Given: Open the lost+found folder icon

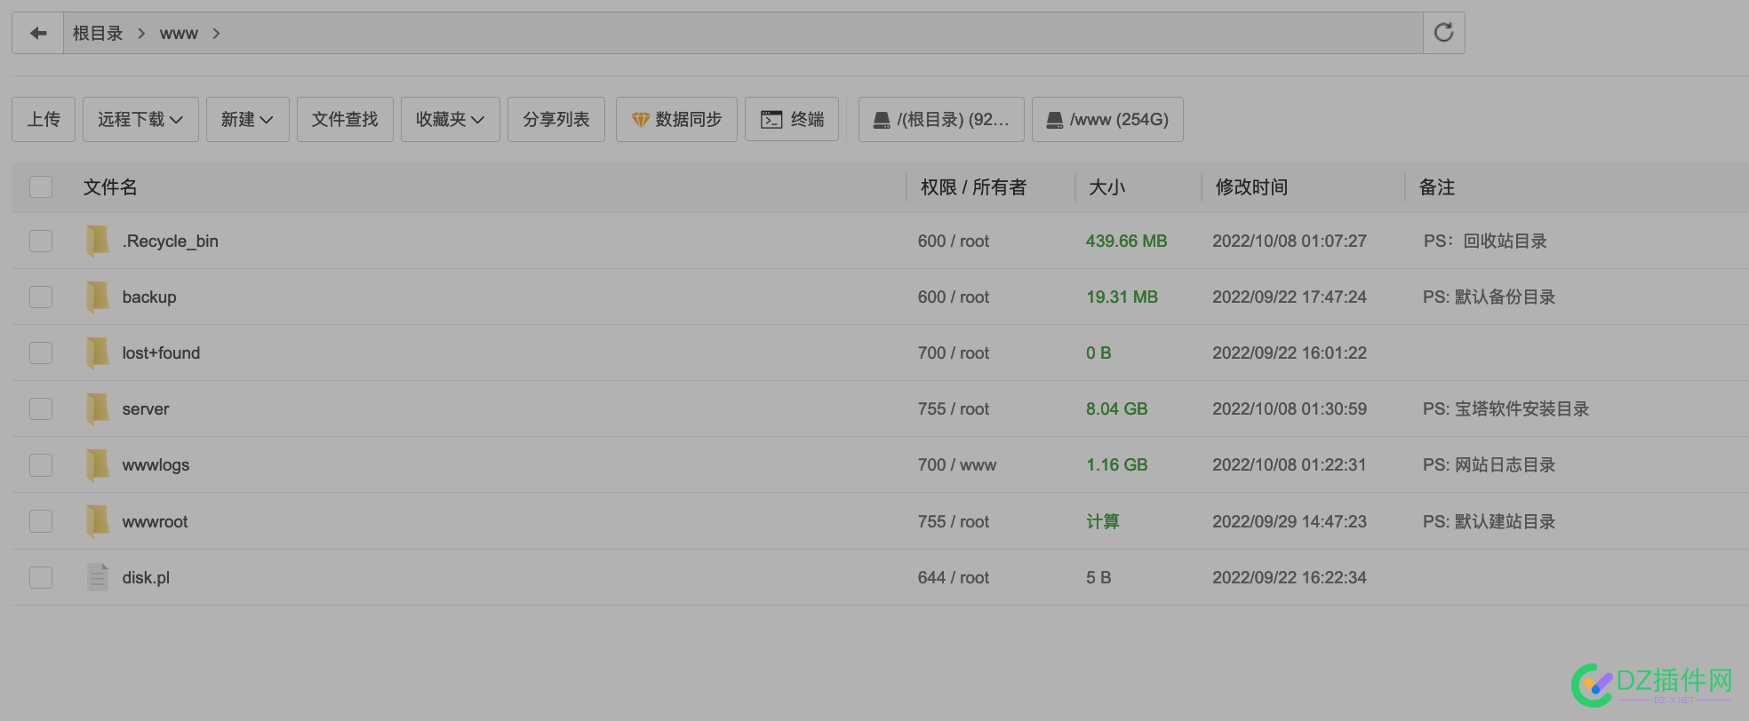Looking at the screenshot, I should (98, 353).
